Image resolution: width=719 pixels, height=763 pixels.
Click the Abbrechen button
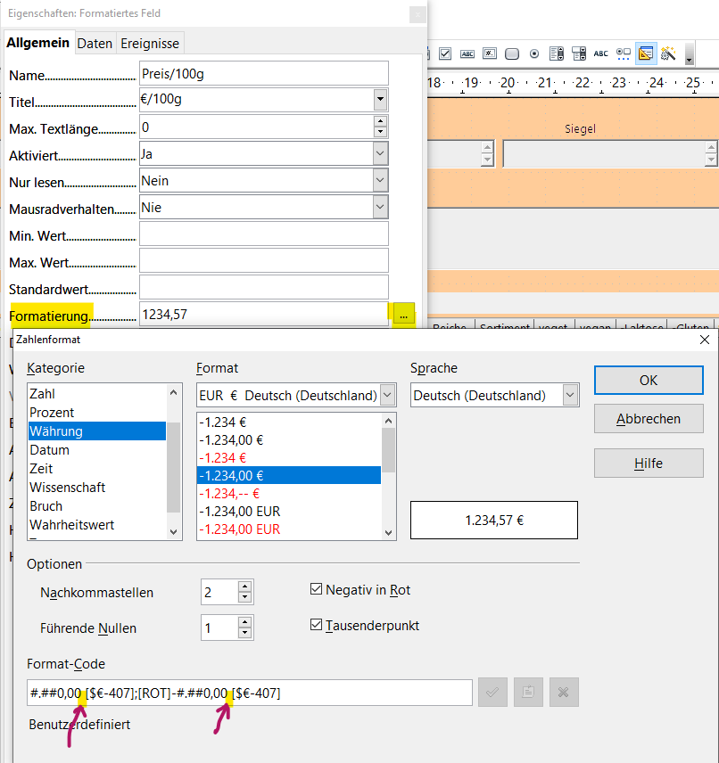pos(649,418)
